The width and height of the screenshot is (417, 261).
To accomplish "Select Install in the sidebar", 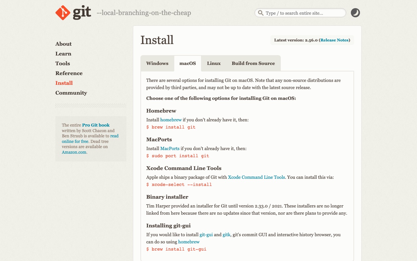I will [x=64, y=83].
